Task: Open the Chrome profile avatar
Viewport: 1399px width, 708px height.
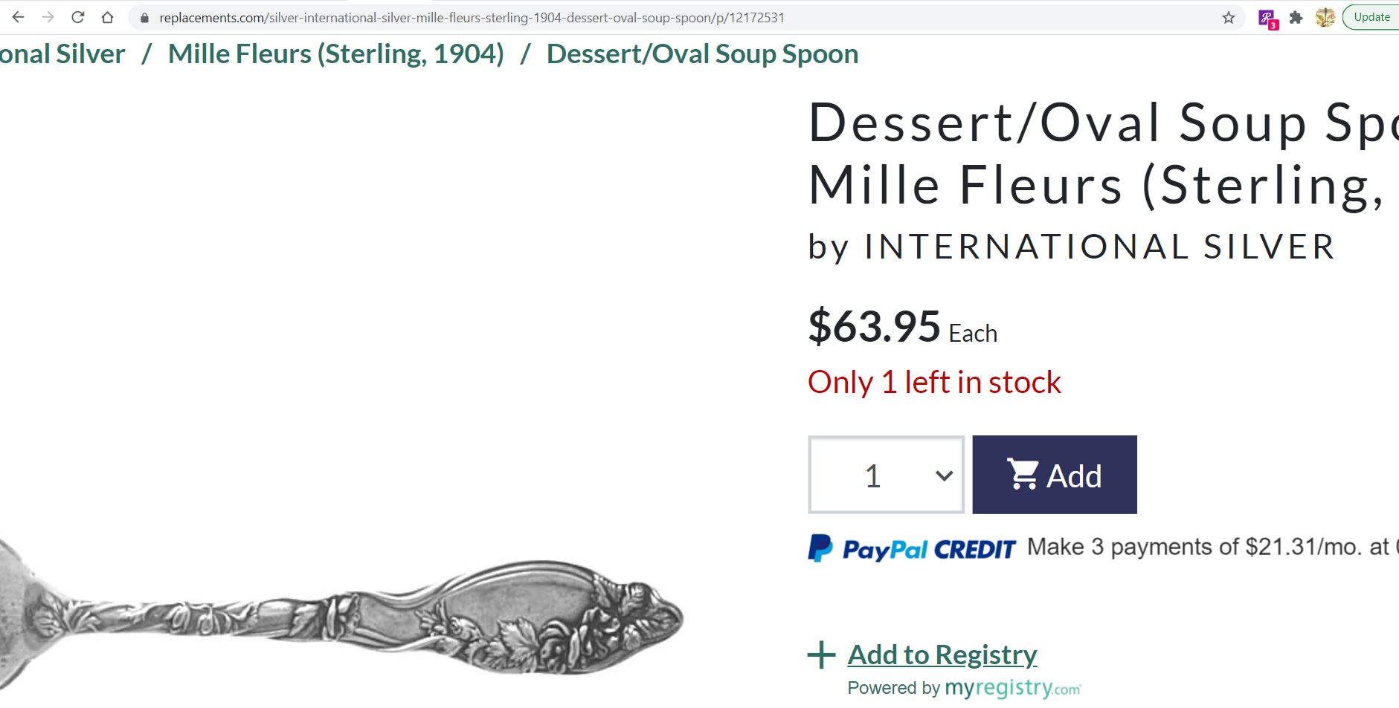Action: (x=1325, y=18)
